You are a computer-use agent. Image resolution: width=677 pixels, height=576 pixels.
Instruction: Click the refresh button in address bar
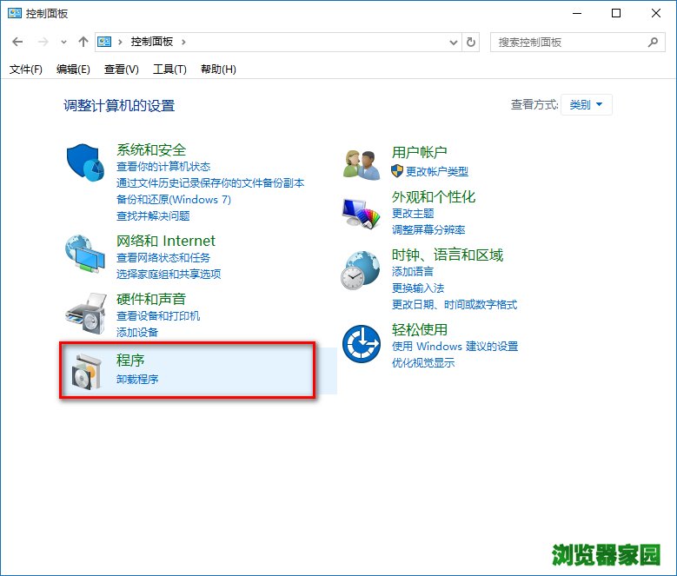click(471, 42)
